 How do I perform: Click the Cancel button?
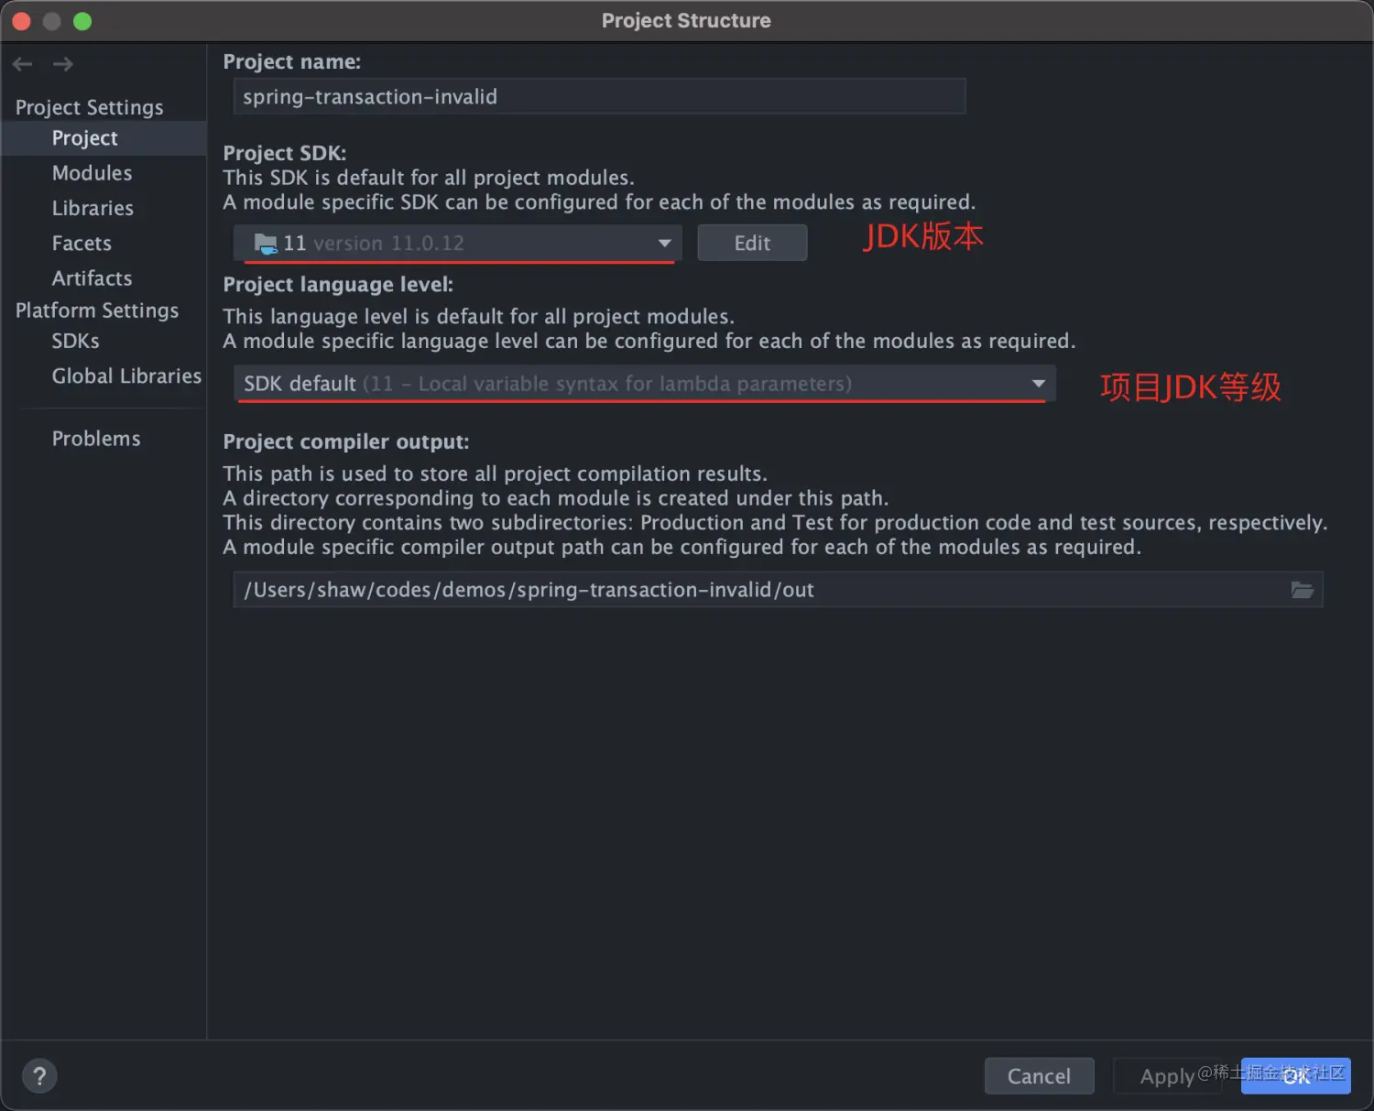pos(1039,1076)
